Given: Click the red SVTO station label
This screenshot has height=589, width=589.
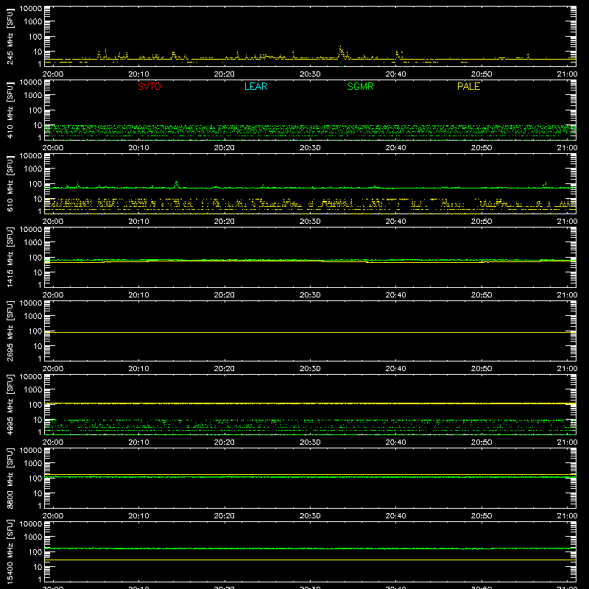Looking at the screenshot, I should click(x=149, y=86).
